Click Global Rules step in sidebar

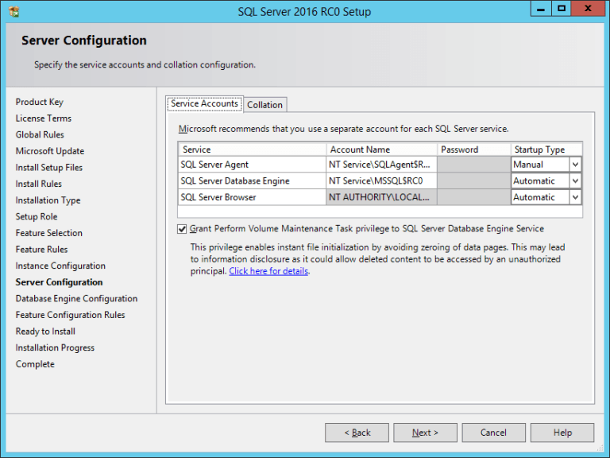tap(40, 134)
